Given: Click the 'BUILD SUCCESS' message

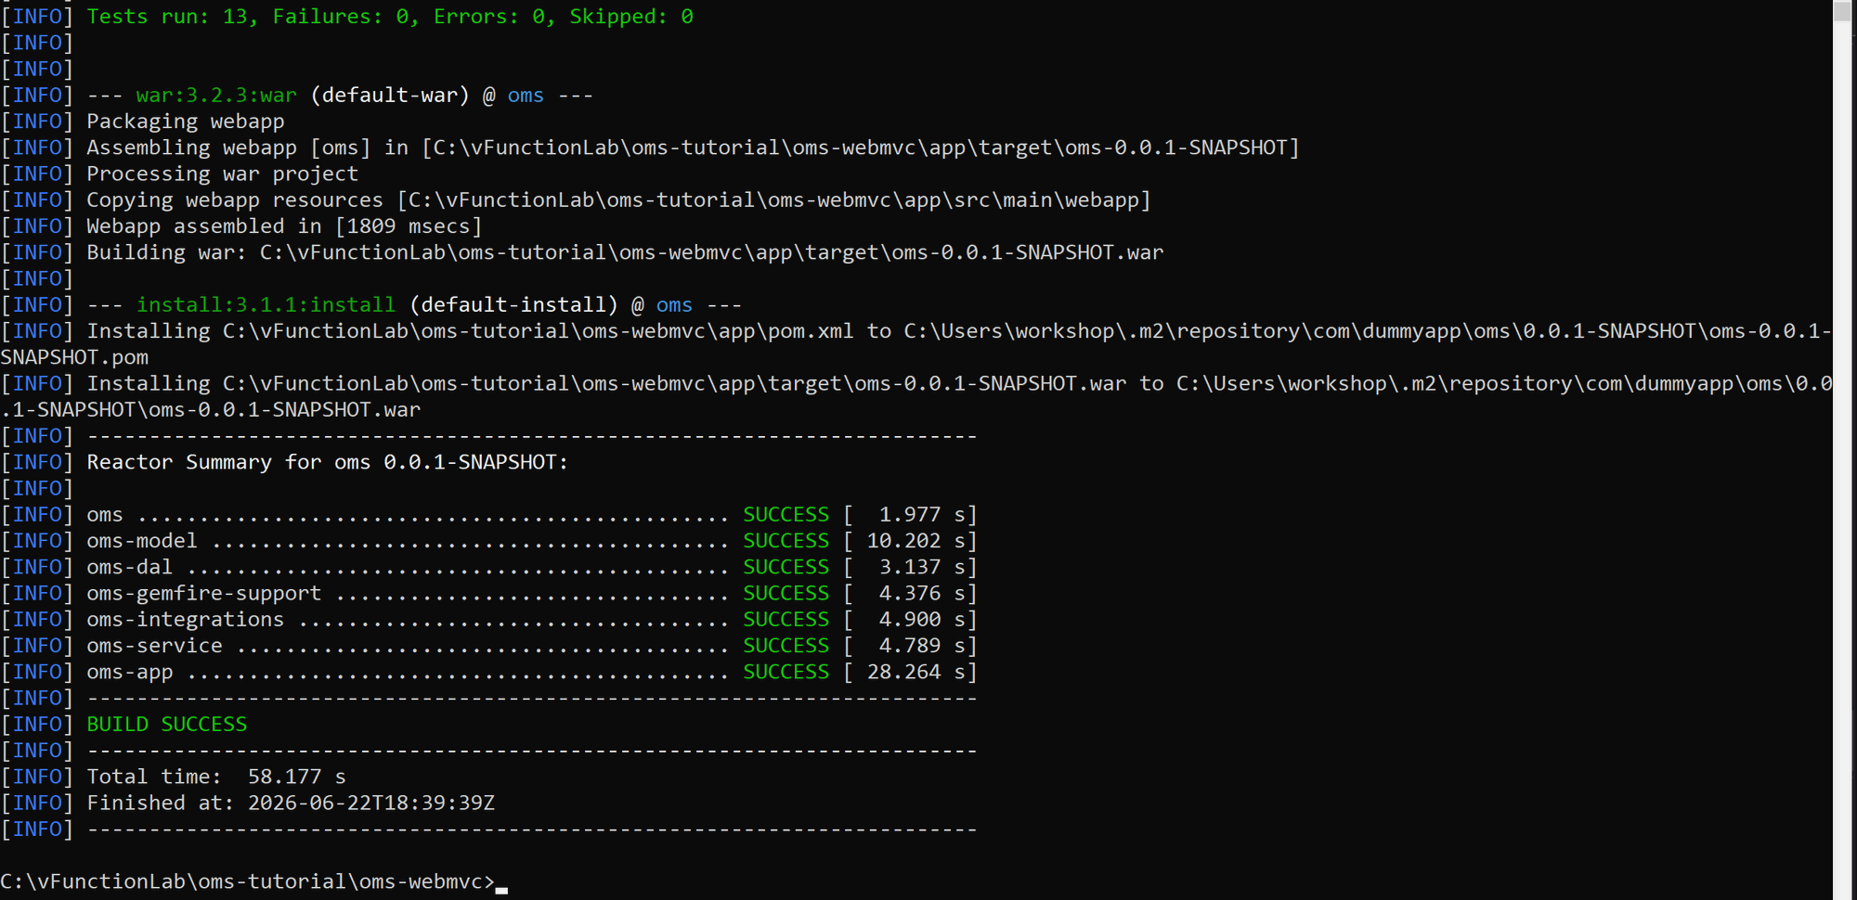Looking at the screenshot, I should [x=167, y=725].
